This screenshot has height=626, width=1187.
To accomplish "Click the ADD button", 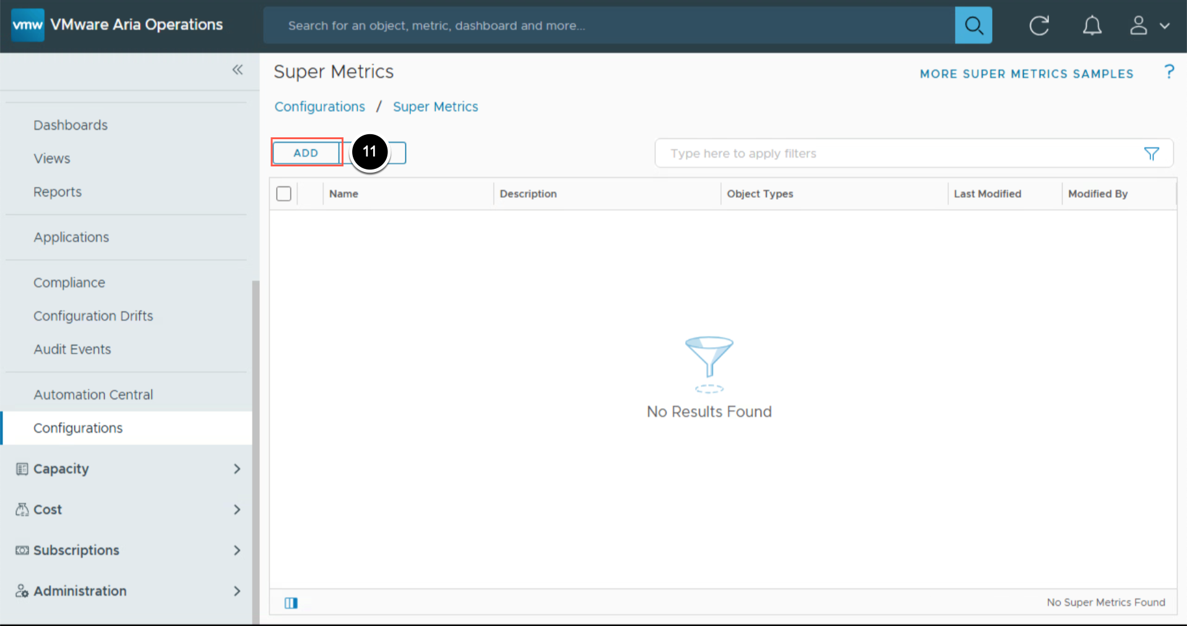I will pos(306,153).
